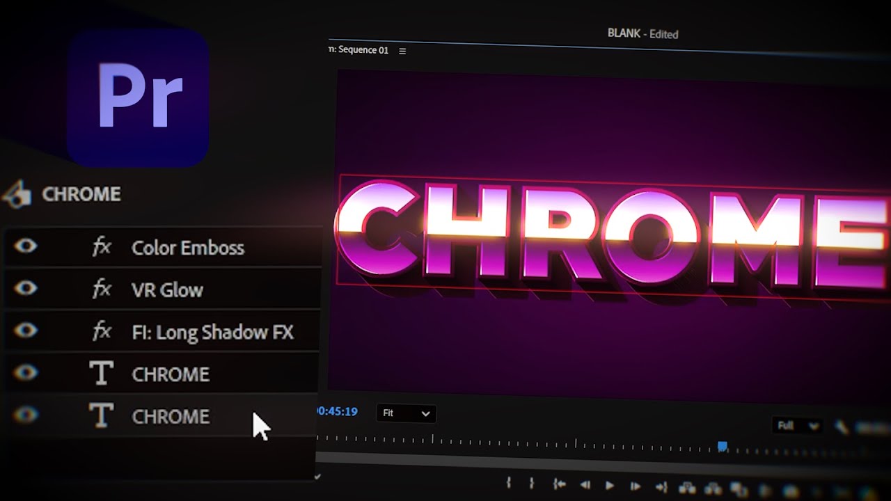Open Sequence 01 panel menu
This screenshot has width=891, height=501.
click(x=402, y=51)
